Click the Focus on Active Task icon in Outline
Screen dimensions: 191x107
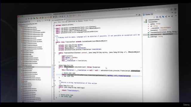click(154, 17)
